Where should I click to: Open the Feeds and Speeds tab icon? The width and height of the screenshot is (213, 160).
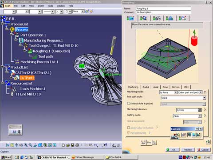170,18
